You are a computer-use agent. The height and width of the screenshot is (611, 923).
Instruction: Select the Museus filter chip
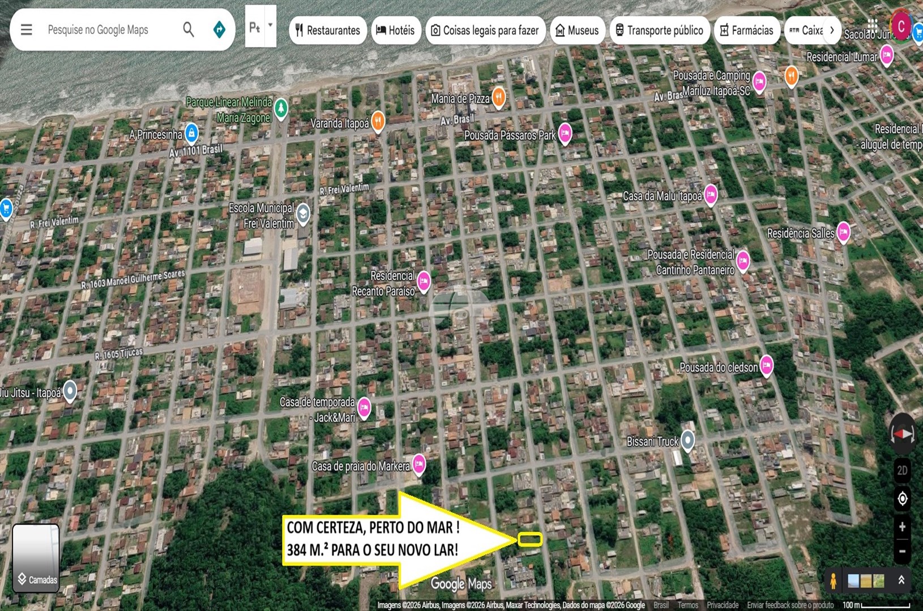578,30
